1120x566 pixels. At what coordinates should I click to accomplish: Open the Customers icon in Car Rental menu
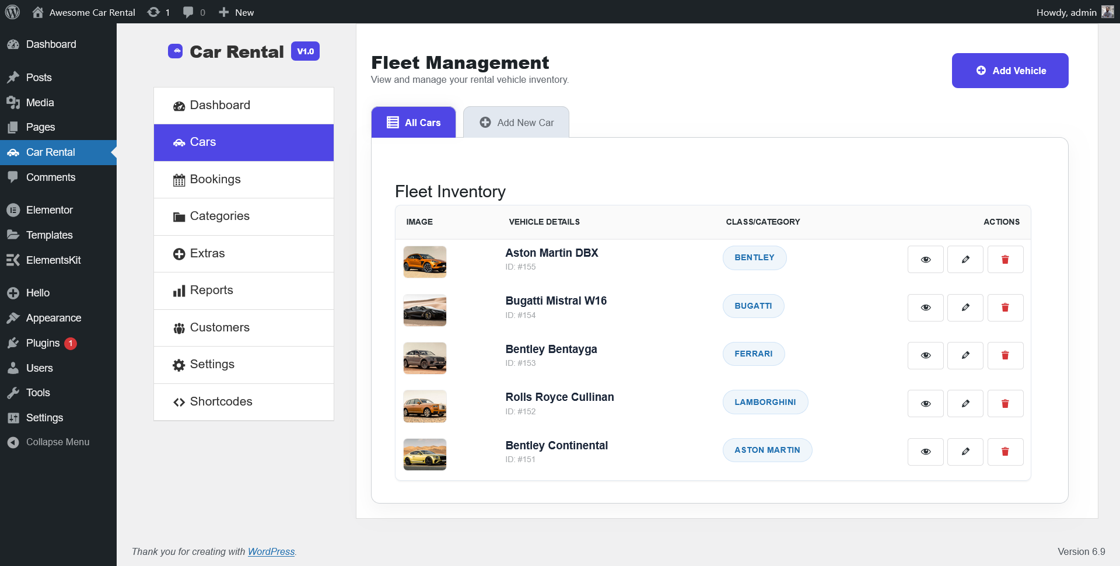[178, 327]
